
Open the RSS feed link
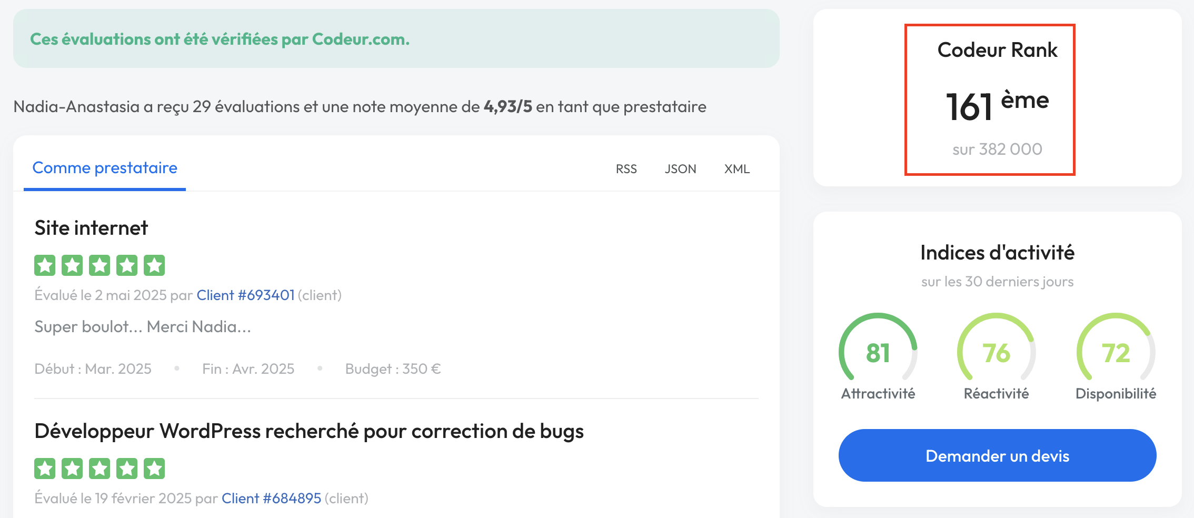(626, 169)
